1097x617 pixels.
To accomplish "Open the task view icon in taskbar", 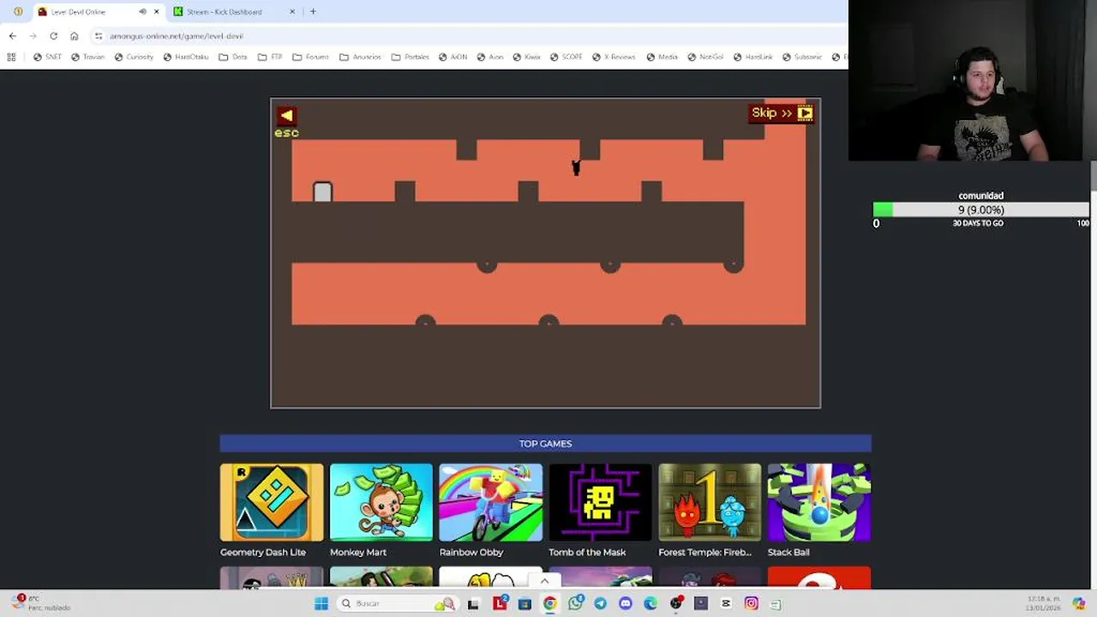I will click(472, 603).
